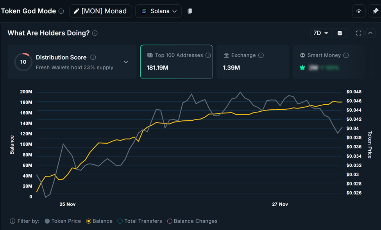The width and height of the screenshot is (381, 230).
Task: Select the Smart Money metric card
Action: click(329, 62)
